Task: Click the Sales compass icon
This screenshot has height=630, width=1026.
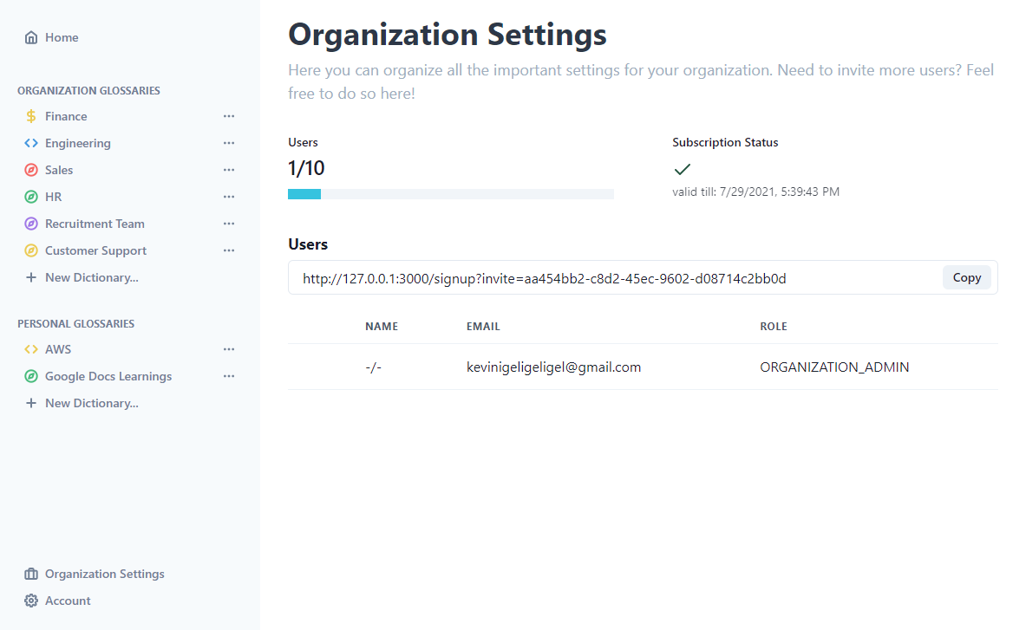Action: tap(31, 170)
